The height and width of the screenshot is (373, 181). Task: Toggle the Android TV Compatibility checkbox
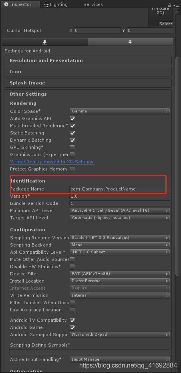pyautogui.click(x=72, y=320)
